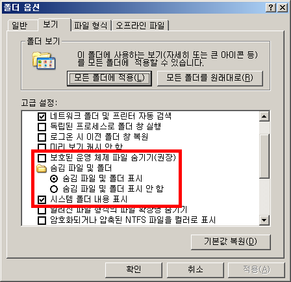Viewport: 291px width, 282px height.
Task: Switch to the 일반 tab
Action: 19,25
